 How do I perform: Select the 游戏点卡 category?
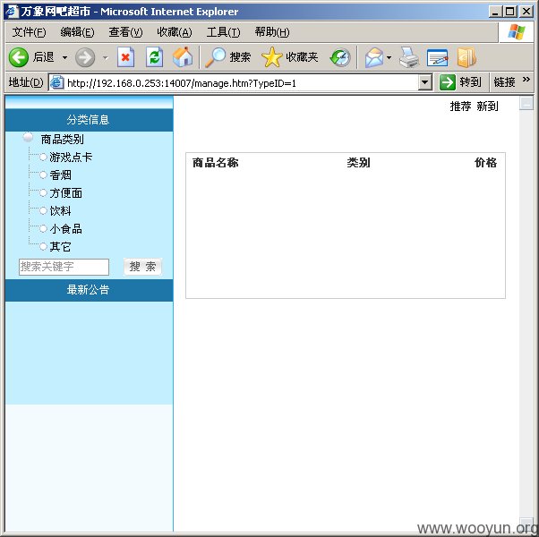(71, 158)
